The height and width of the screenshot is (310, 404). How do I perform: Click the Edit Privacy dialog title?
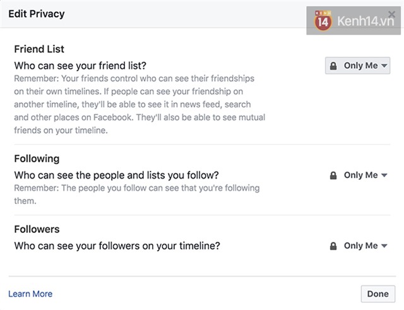click(x=37, y=13)
